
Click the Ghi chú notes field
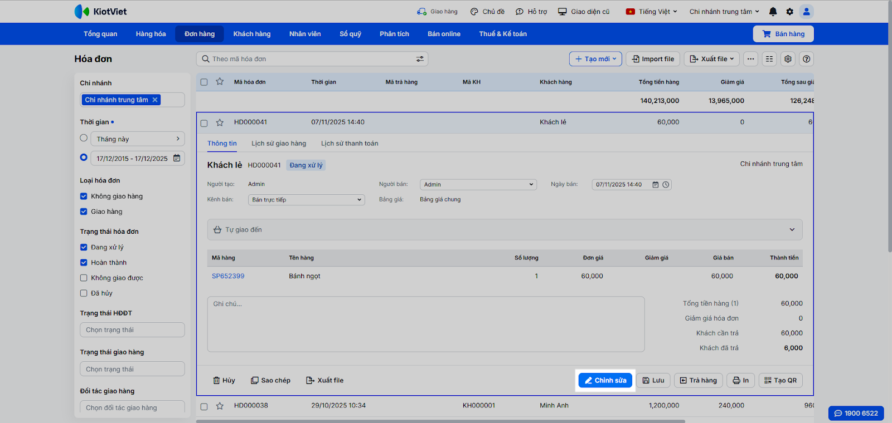(x=425, y=324)
